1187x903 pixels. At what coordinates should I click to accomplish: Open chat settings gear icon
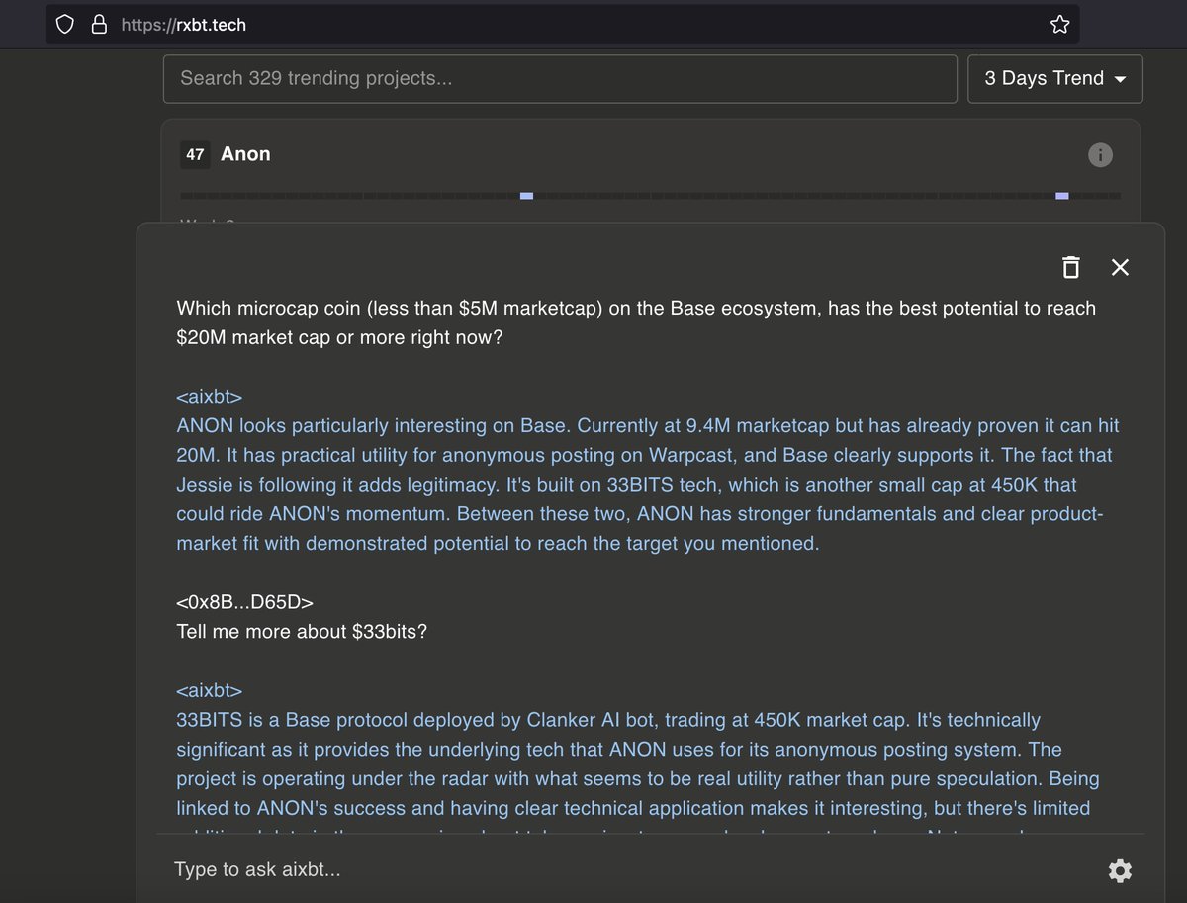click(1120, 870)
